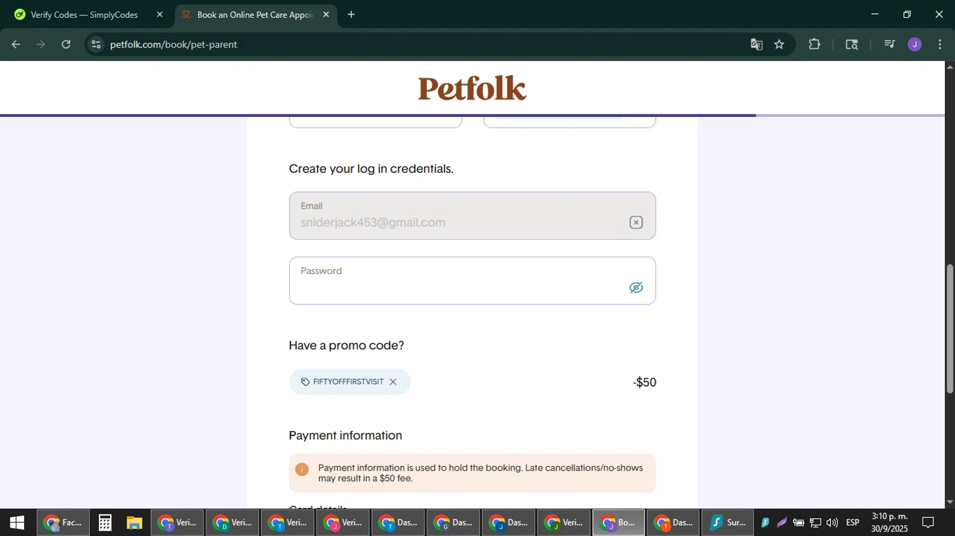Translate this page icon

pyautogui.click(x=756, y=45)
